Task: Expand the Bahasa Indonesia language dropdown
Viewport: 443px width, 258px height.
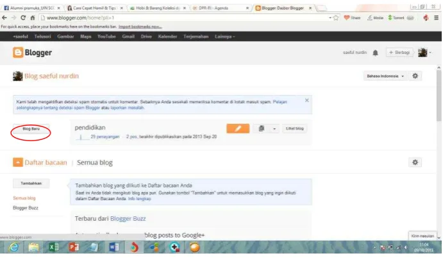Action: [x=385, y=76]
